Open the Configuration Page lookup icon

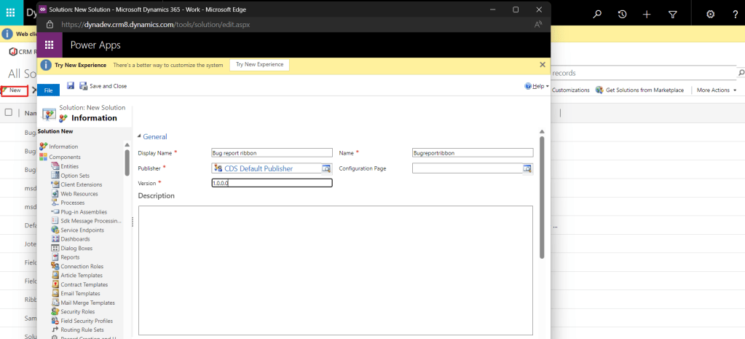pos(527,168)
